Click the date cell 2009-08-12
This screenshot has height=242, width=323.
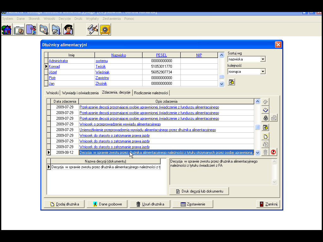(65, 153)
